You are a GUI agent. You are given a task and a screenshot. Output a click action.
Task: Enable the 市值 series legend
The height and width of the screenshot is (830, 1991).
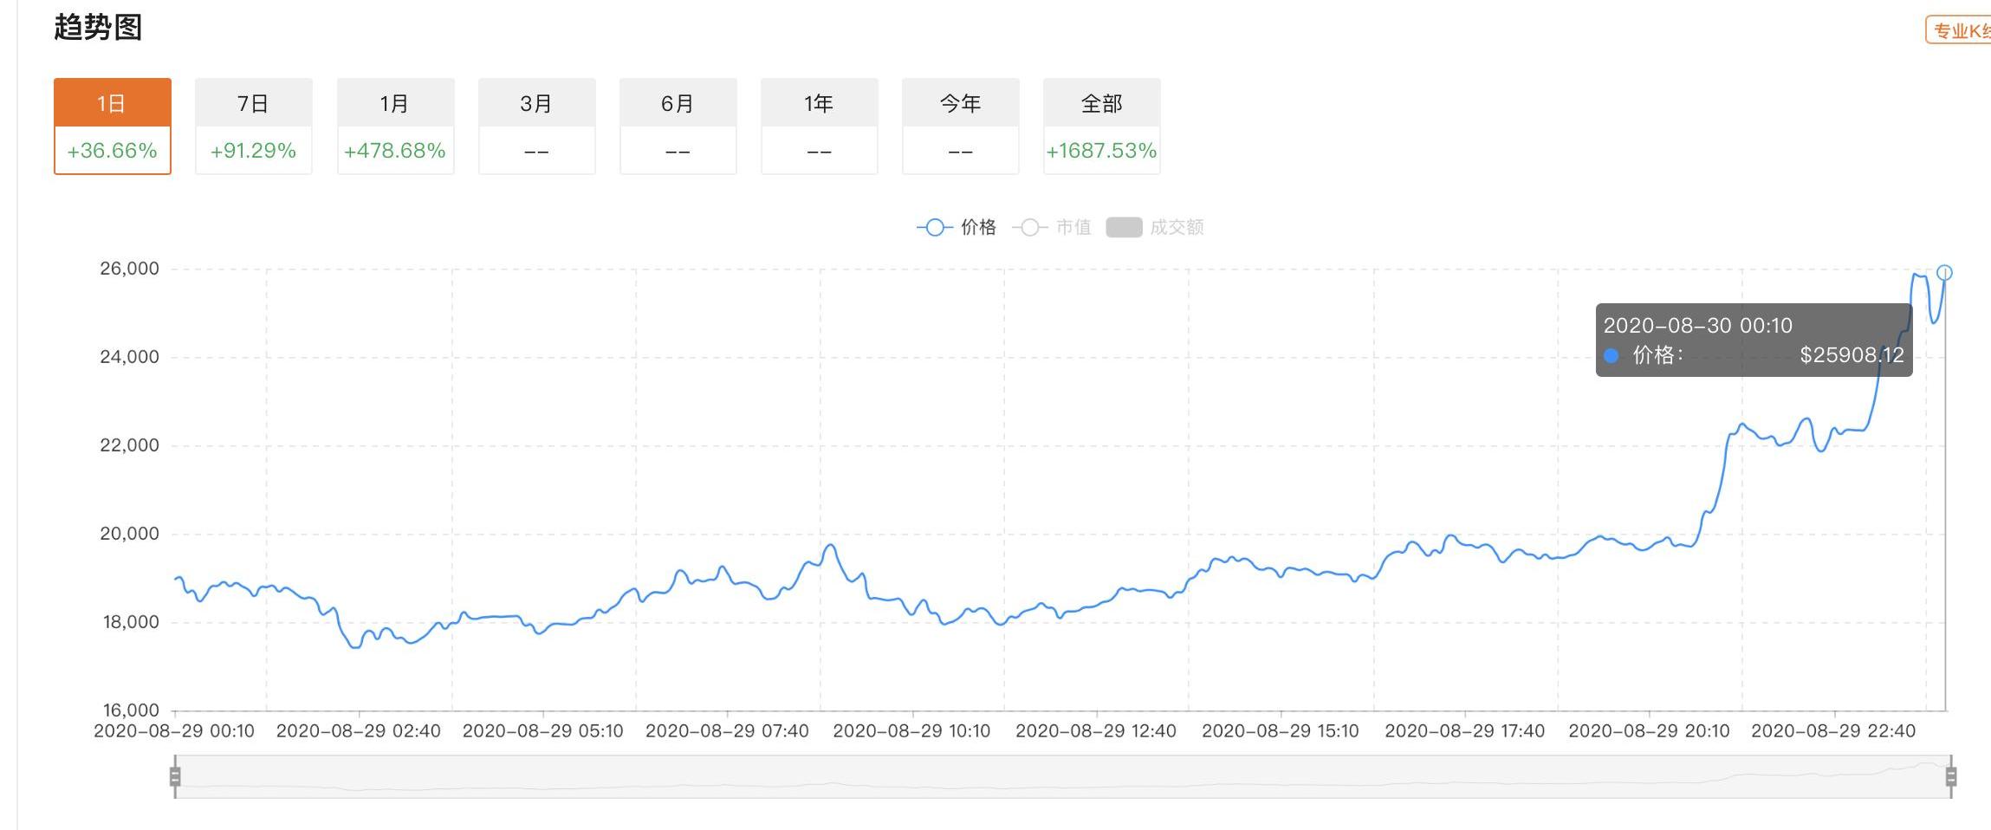(x=1073, y=228)
